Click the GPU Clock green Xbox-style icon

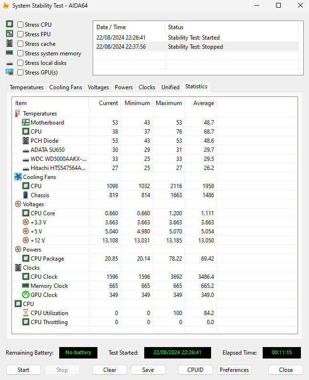pos(25,295)
